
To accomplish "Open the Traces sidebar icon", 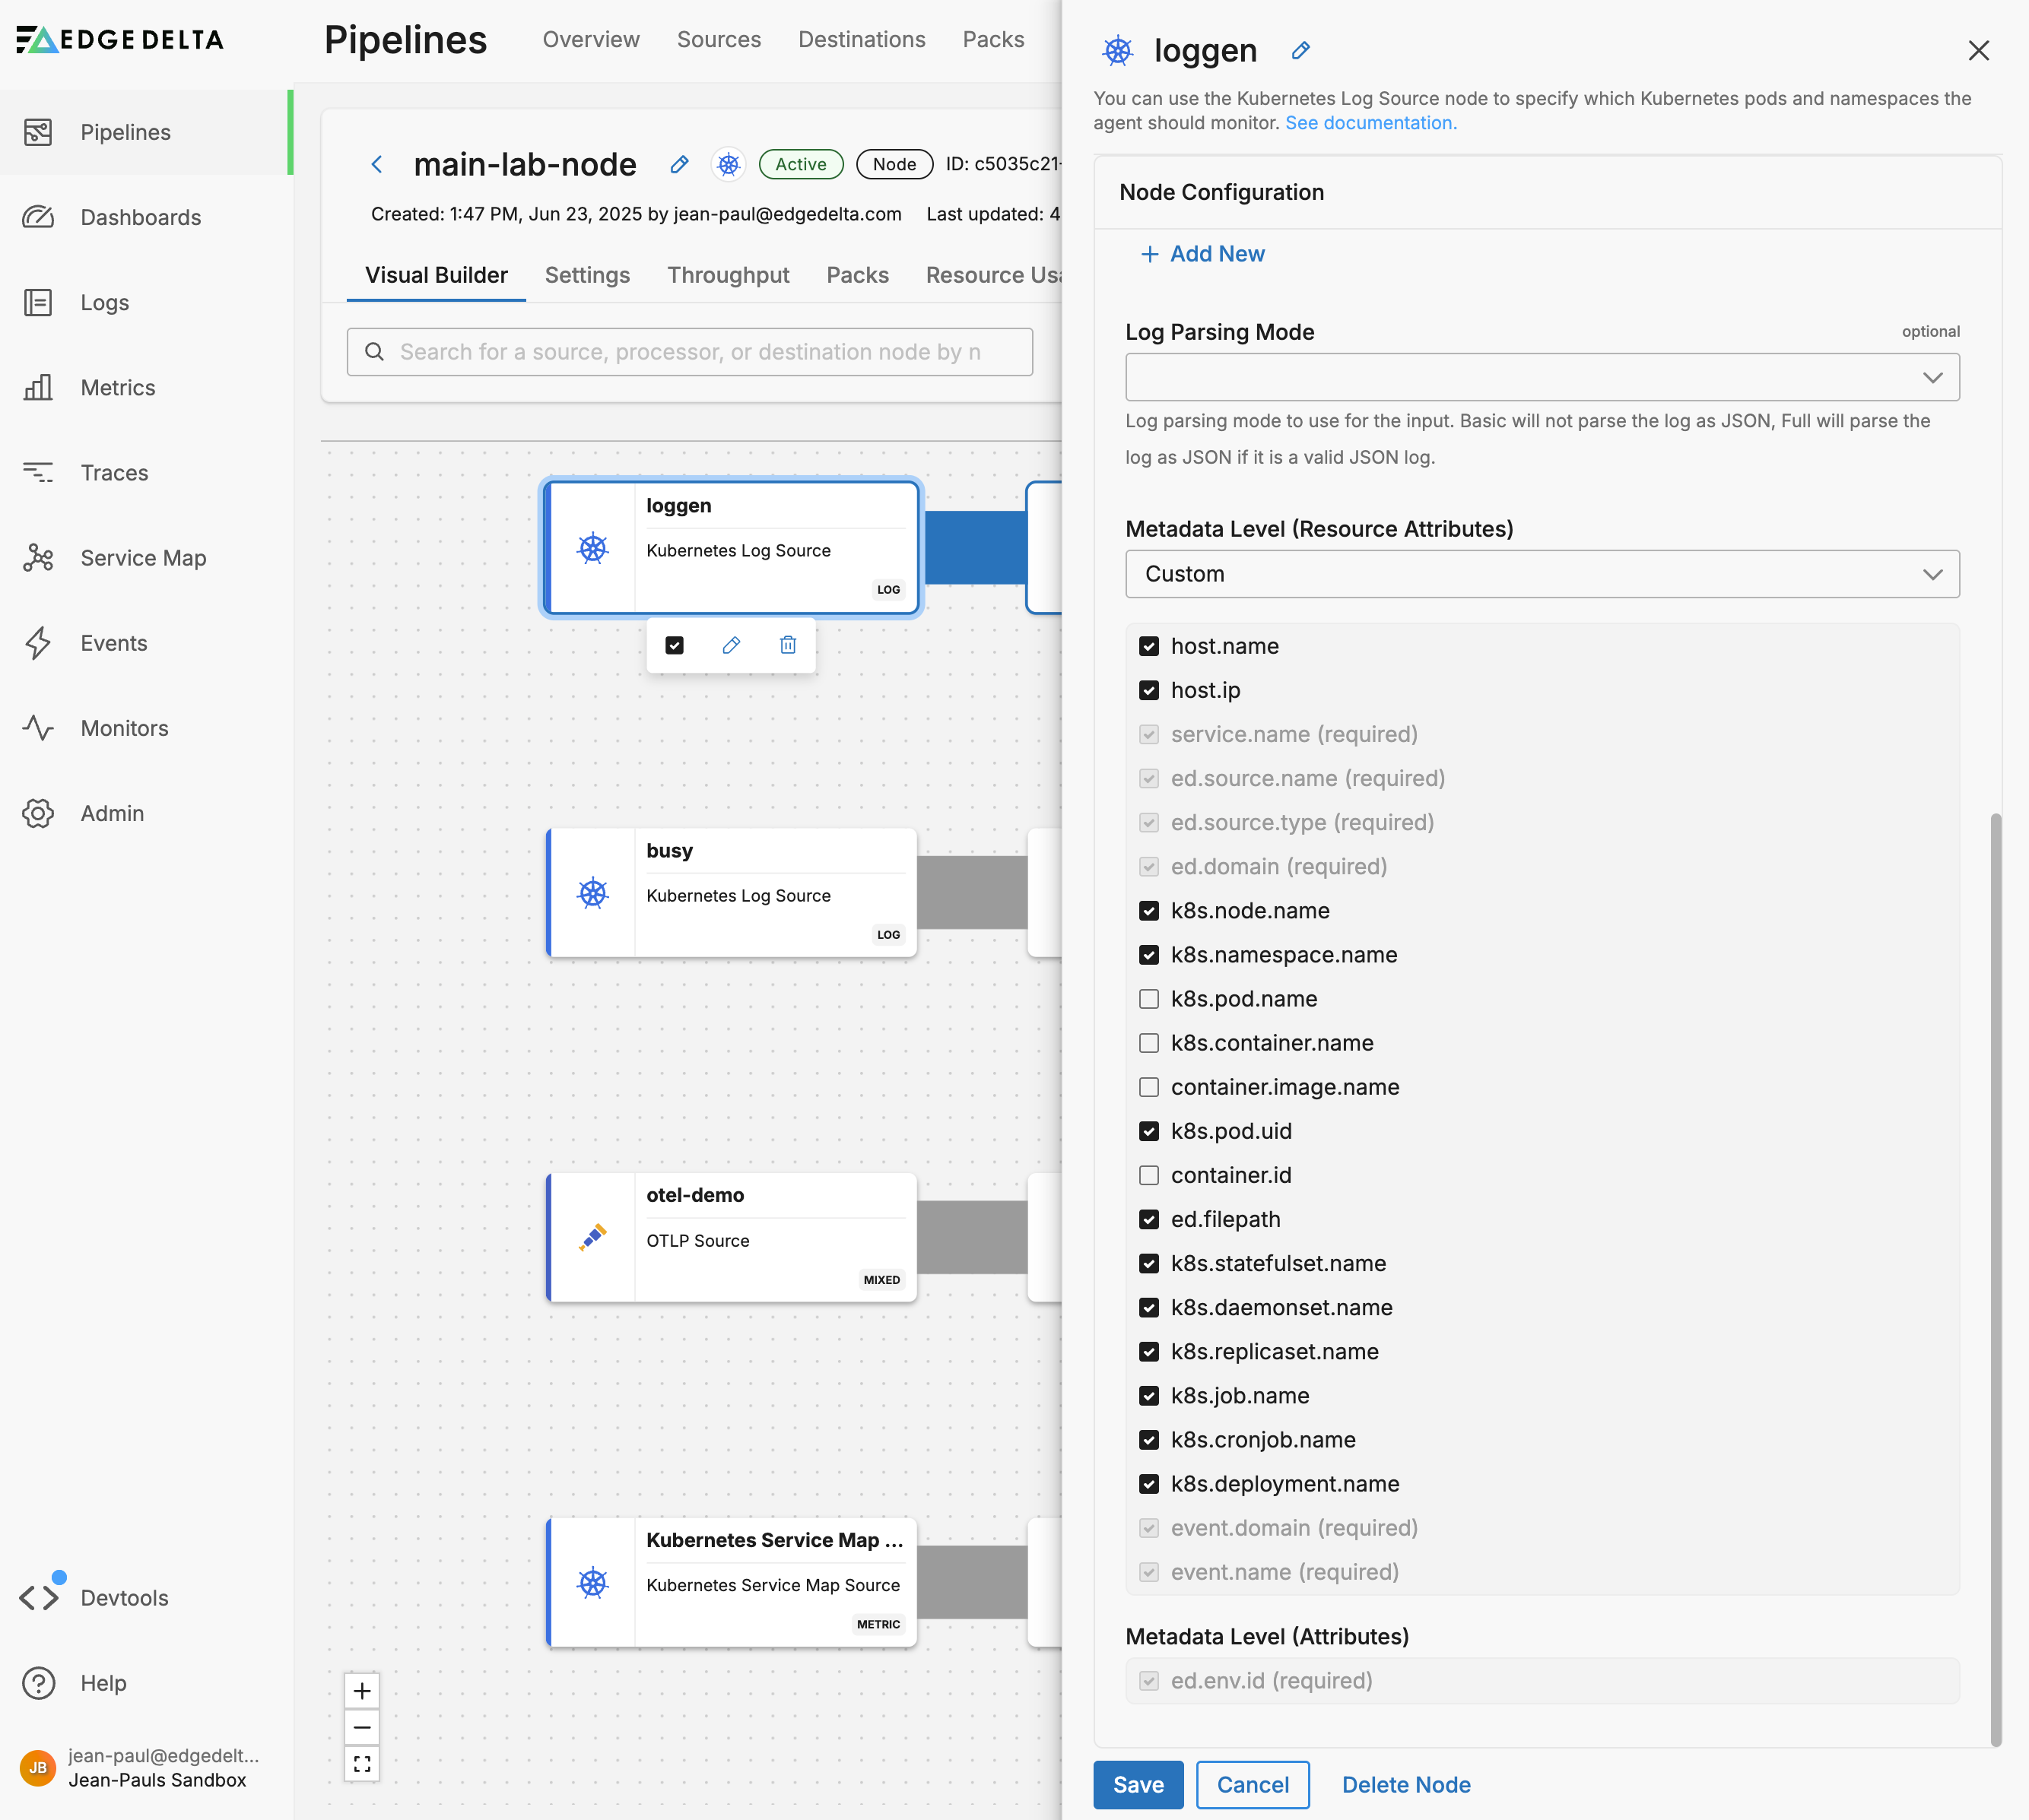I will click(38, 472).
